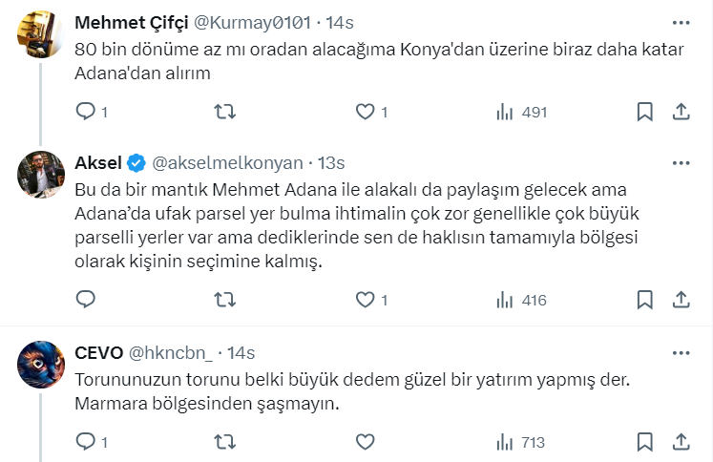Like Mehmet Çifçi's tweet
This screenshot has width=713, height=462.
coord(364,113)
